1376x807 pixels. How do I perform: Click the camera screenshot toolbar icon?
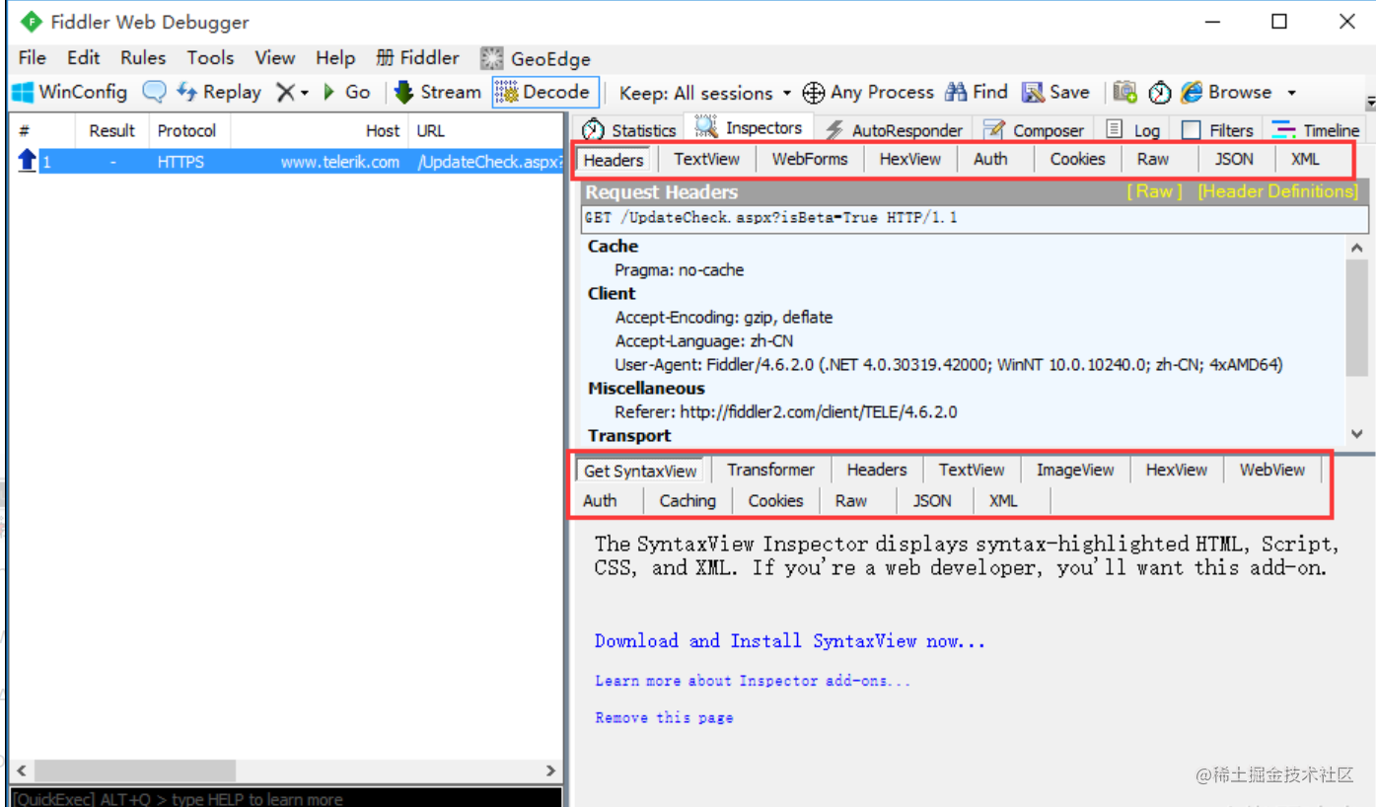1125,93
